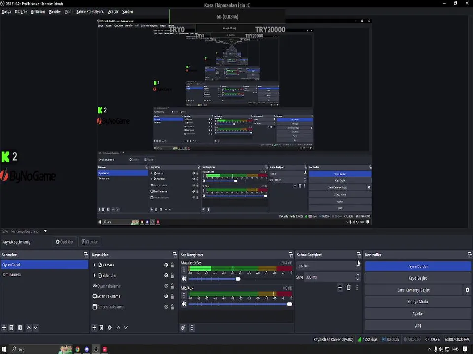Click Masaüstü Ses volume slider handle
The image size is (473, 354).
(x=238, y=279)
